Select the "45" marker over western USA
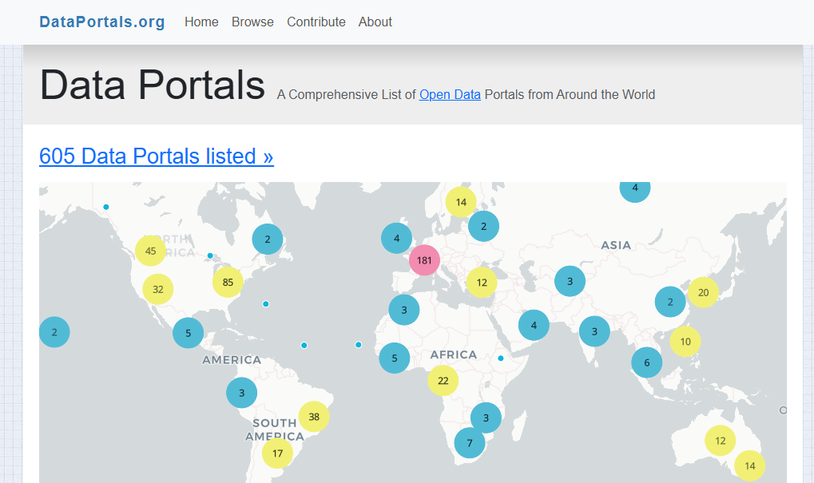Screen dimensions: 814x483 click(150, 251)
